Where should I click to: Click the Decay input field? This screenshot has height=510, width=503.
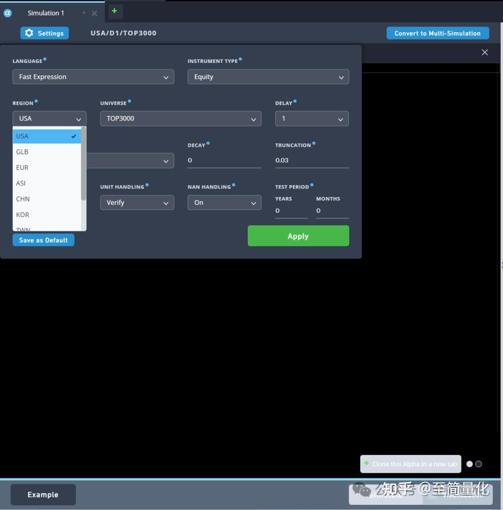click(224, 160)
